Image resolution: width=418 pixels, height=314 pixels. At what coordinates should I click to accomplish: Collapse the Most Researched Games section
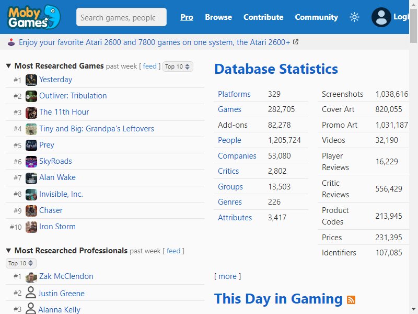click(8, 66)
